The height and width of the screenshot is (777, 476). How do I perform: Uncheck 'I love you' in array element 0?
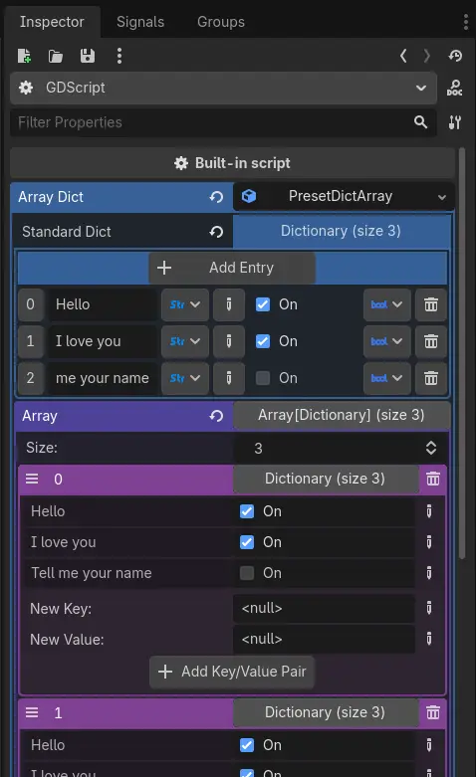[x=247, y=542]
